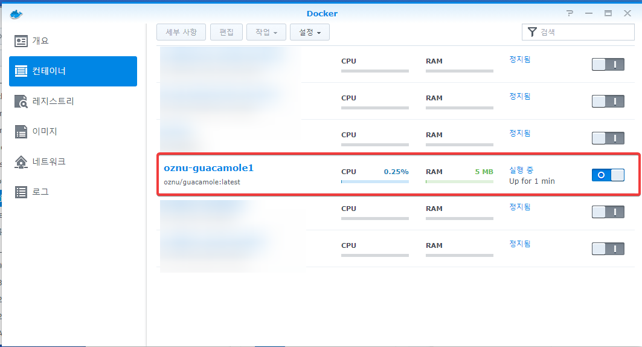Open the help question mark icon
This screenshot has height=347, width=642.
(x=570, y=13)
